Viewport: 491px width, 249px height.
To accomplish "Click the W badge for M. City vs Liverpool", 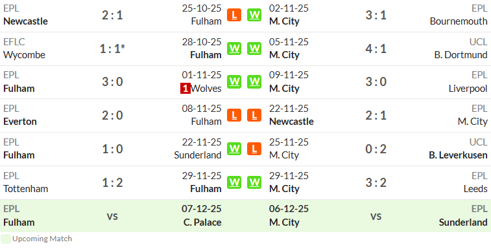I will (x=254, y=82).
